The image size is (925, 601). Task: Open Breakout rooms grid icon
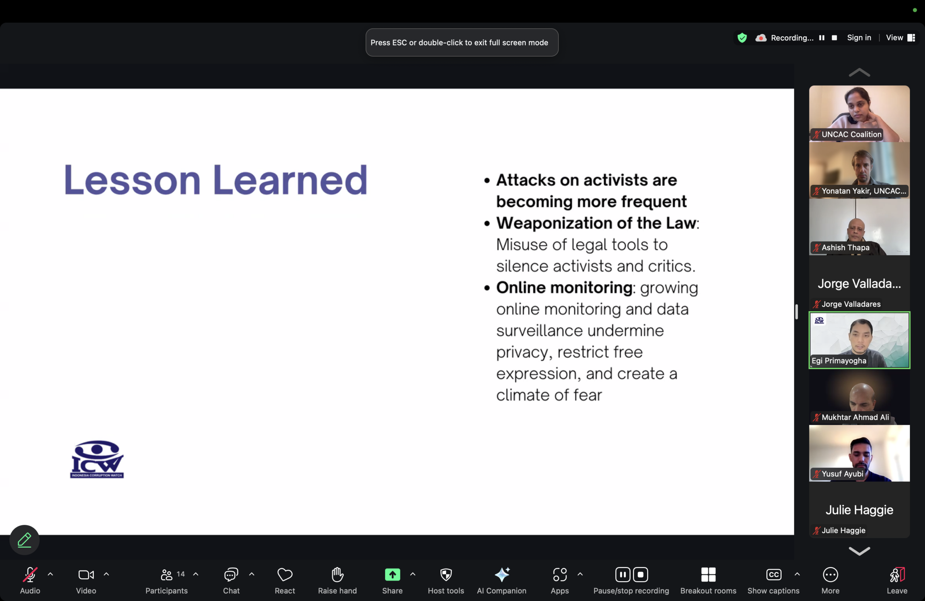coord(708,575)
